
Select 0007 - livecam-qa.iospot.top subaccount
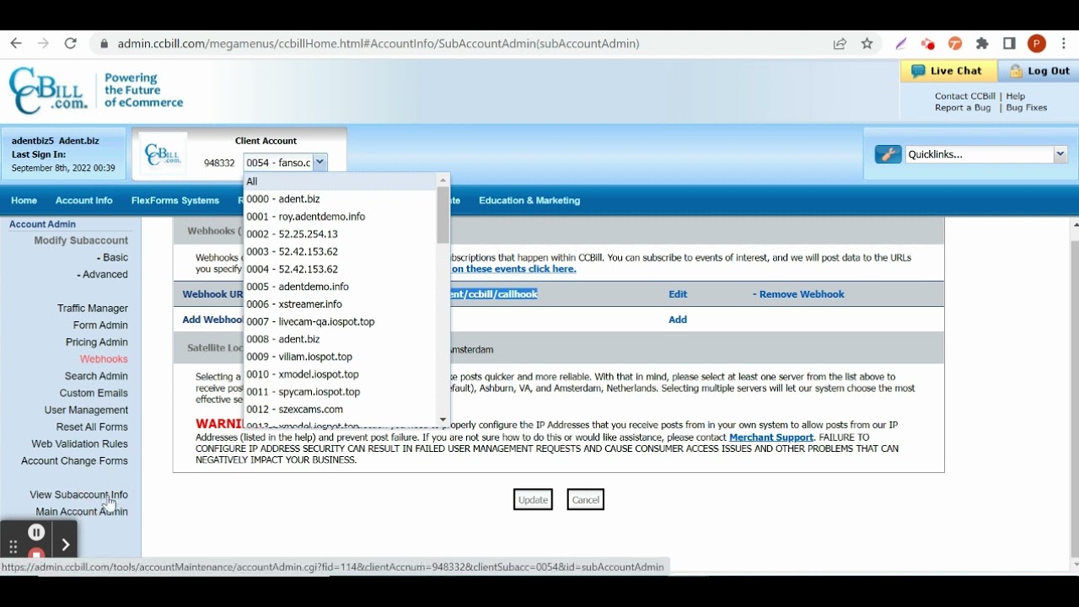coord(341,322)
